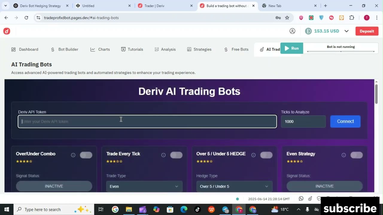The image size is (383, 215).
Task: Expand the account balance dropdown chevron
Action: 346,31
